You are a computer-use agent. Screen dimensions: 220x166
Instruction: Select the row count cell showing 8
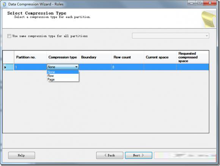(128, 67)
